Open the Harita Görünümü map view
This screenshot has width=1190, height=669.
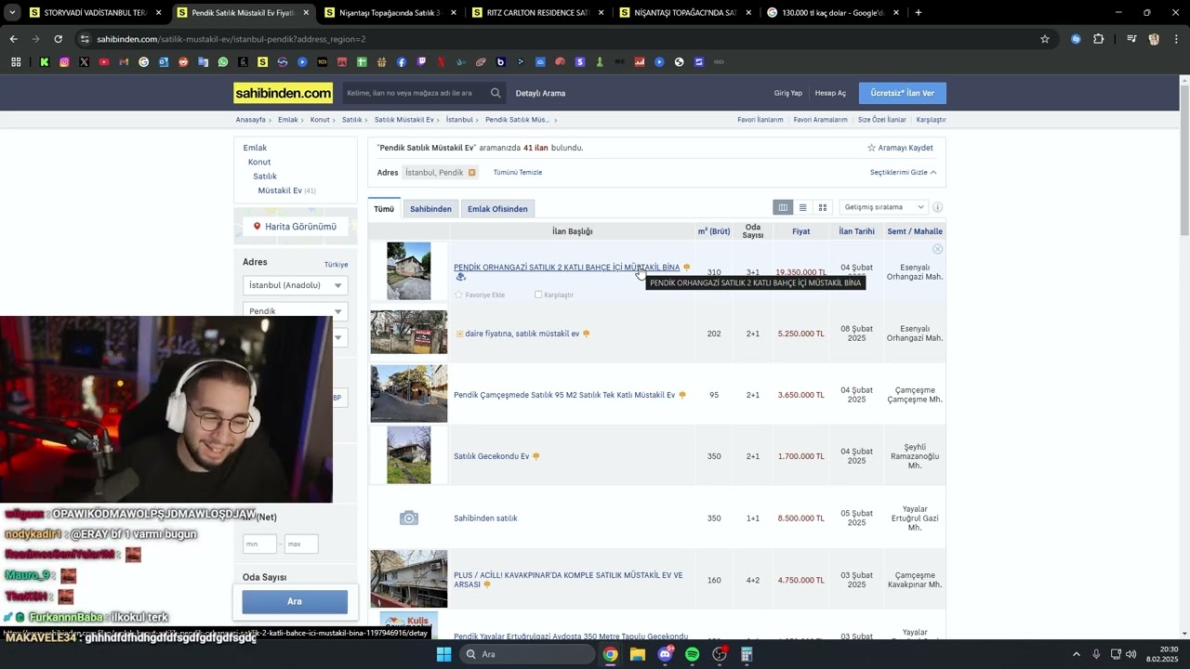click(295, 227)
